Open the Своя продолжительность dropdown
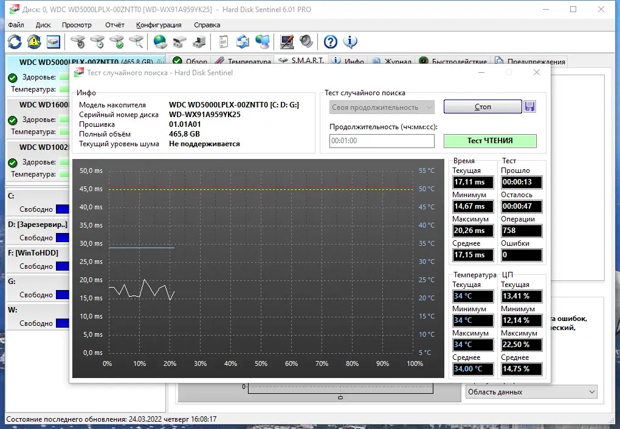This screenshot has height=429, width=620. click(382, 107)
